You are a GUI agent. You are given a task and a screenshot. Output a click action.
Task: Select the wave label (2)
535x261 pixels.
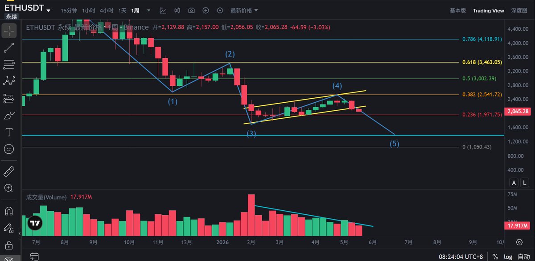230,54
